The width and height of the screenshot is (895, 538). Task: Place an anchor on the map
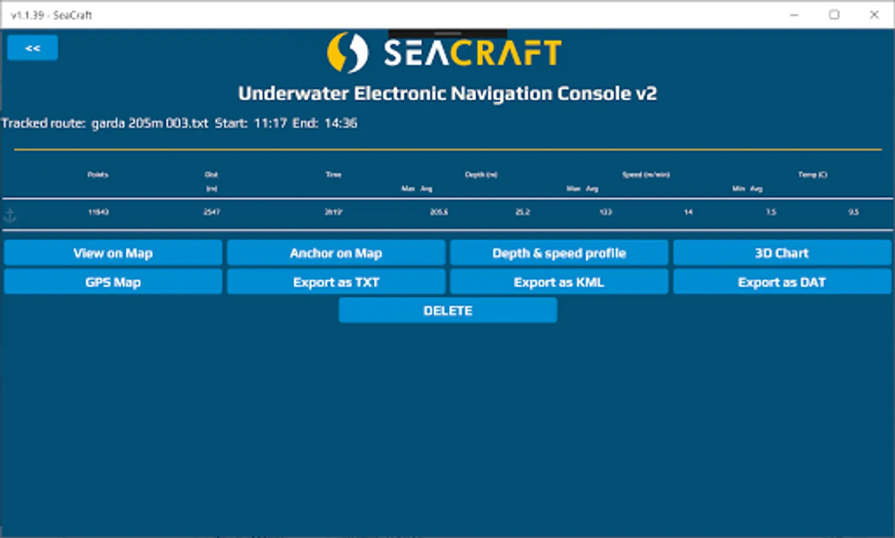point(336,252)
